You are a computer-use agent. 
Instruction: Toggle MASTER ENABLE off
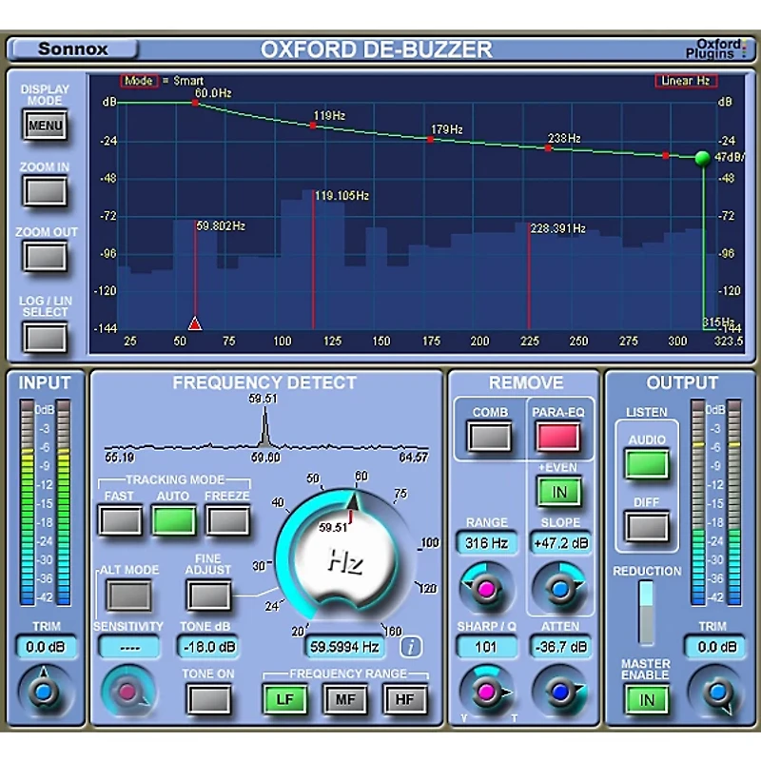click(x=646, y=699)
